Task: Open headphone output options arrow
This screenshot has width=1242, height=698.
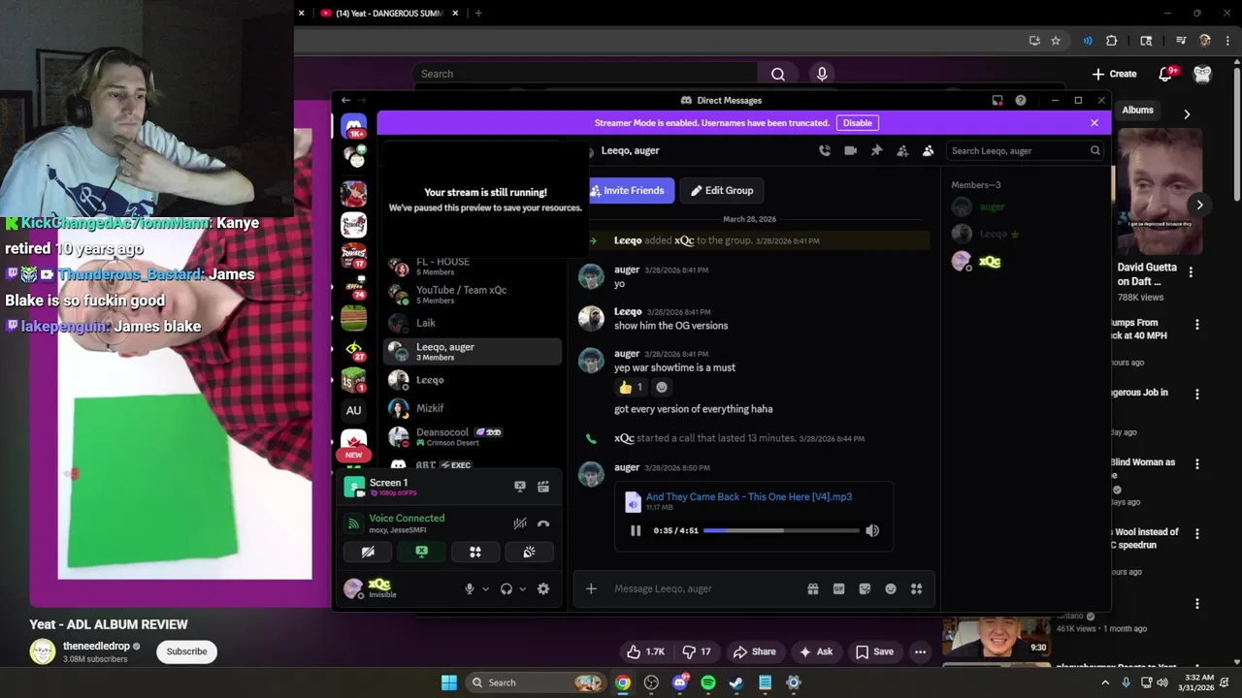Action: (x=522, y=588)
